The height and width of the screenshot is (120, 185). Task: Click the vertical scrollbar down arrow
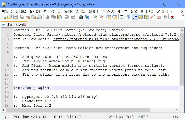pyautogui.click(x=181, y=105)
